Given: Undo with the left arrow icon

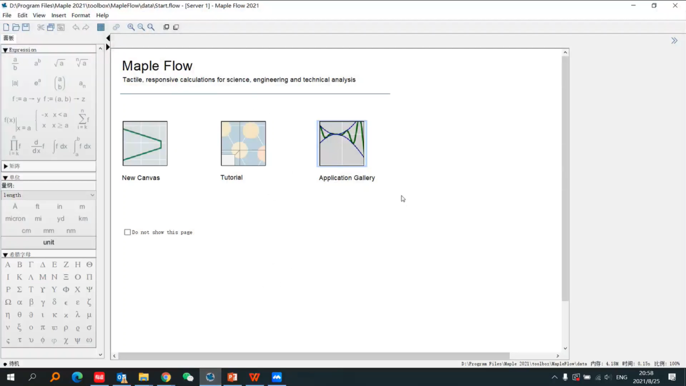Looking at the screenshot, I should 75,27.
